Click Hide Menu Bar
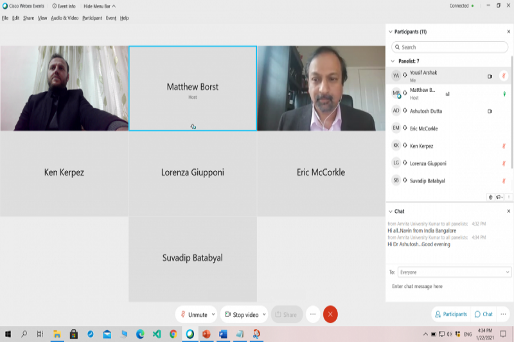The image size is (514, 342). [100, 6]
